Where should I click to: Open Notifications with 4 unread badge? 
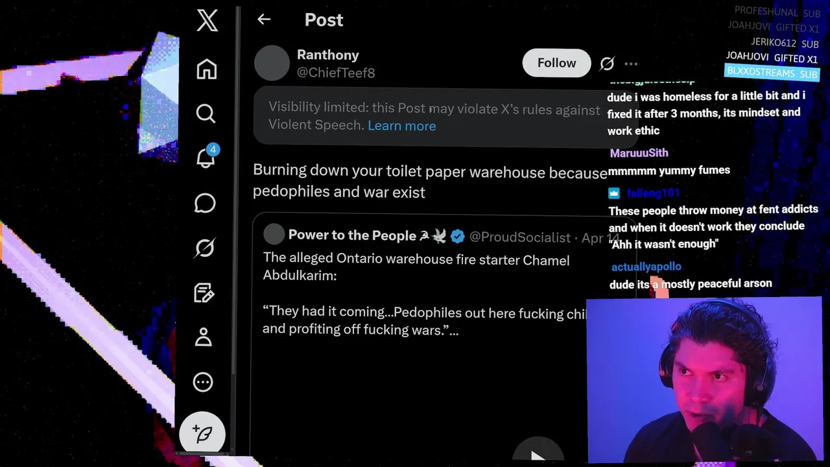[x=206, y=158]
